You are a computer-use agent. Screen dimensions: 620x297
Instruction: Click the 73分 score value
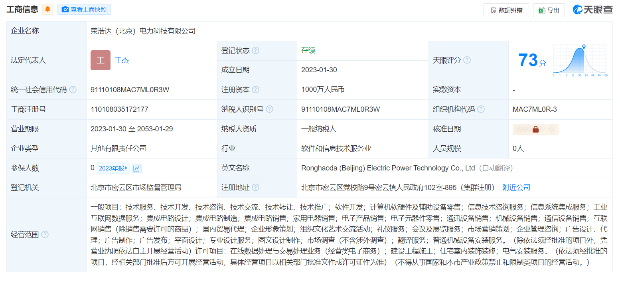[532, 61]
